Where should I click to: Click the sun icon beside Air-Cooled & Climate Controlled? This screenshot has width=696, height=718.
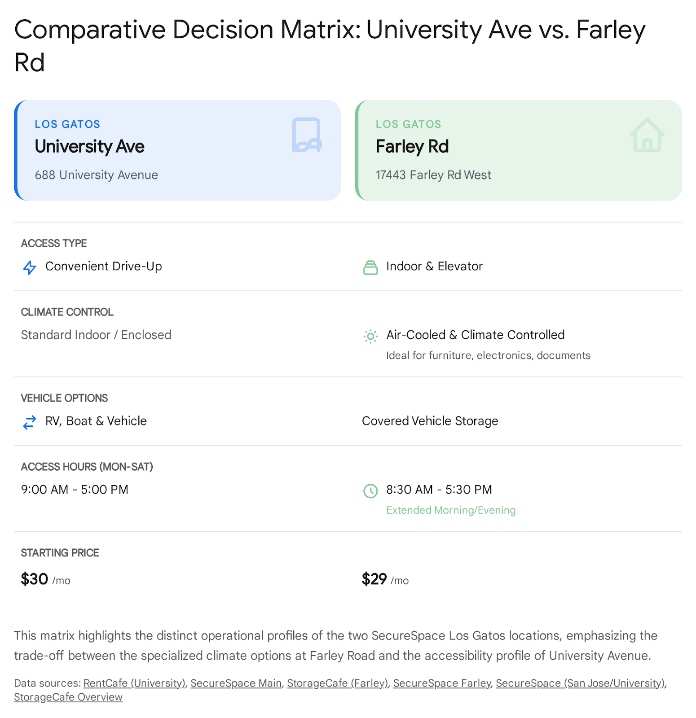tap(370, 336)
